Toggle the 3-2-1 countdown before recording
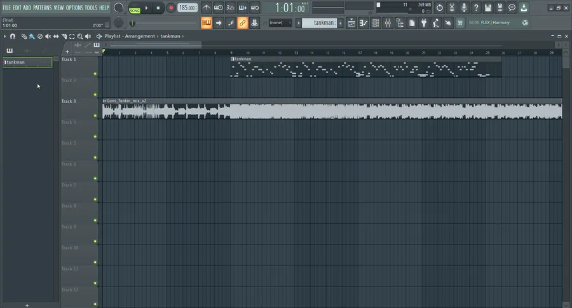The width and height of the screenshot is (572, 308). tap(231, 8)
